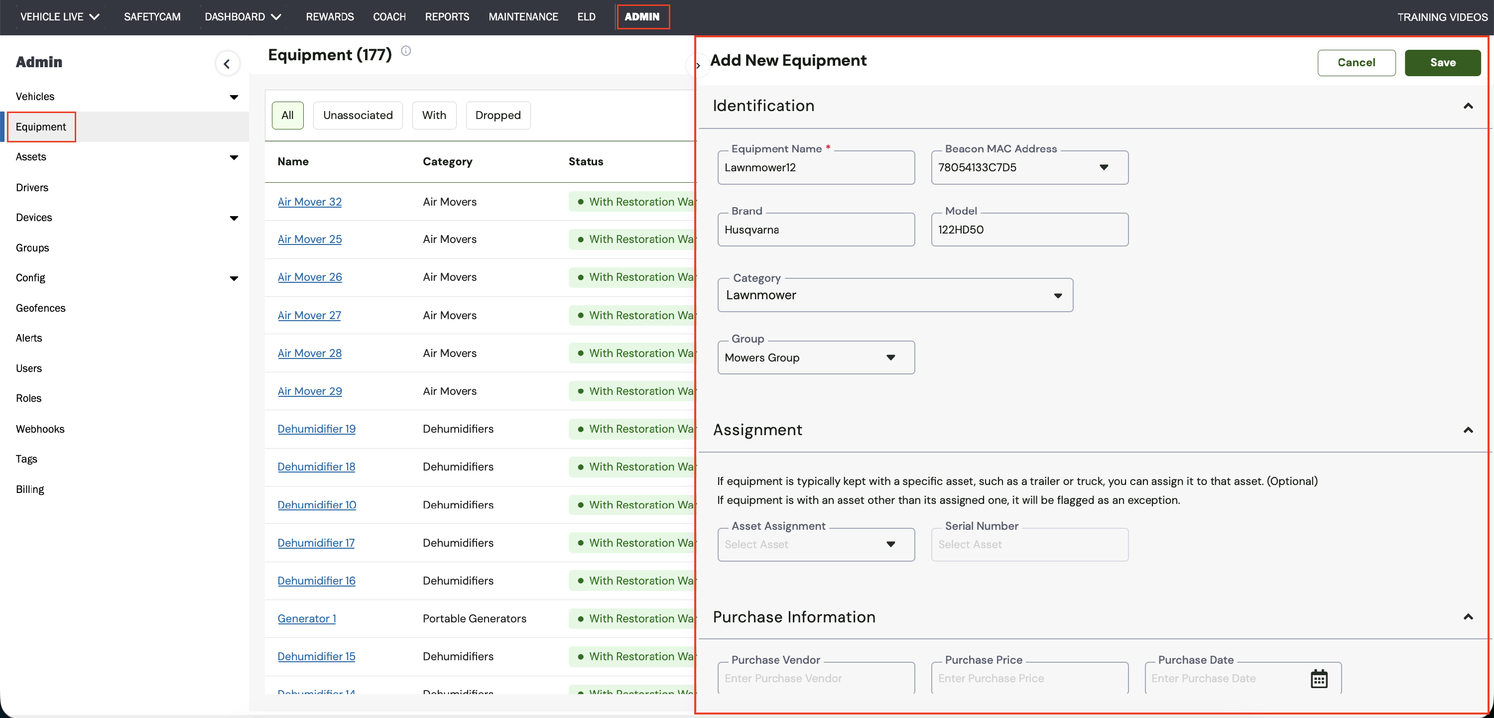Expand the Vehicles submenu arrow
This screenshot has width=1494, height=718.
(x=234, y=97)
